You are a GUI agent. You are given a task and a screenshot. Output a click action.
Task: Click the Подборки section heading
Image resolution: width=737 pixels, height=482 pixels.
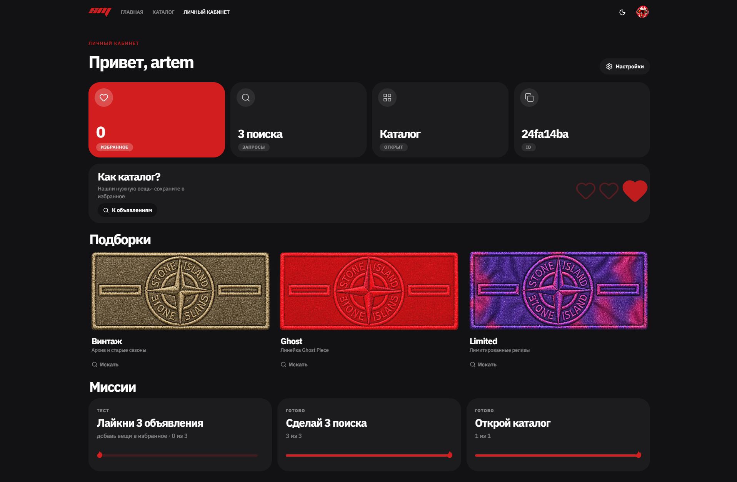coord(120,240)
